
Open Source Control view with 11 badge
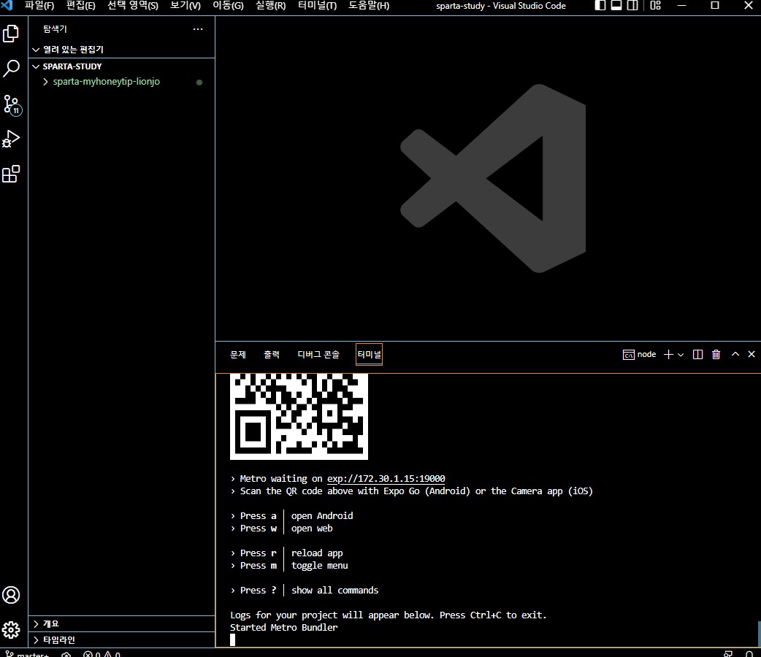coord(12,104)
